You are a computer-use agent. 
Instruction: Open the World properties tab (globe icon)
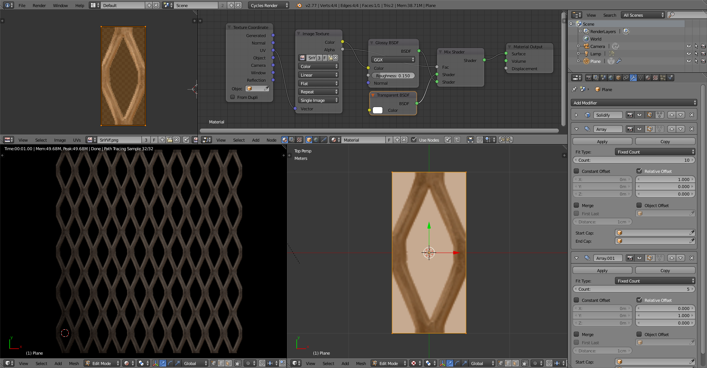(x=611, y=78)
